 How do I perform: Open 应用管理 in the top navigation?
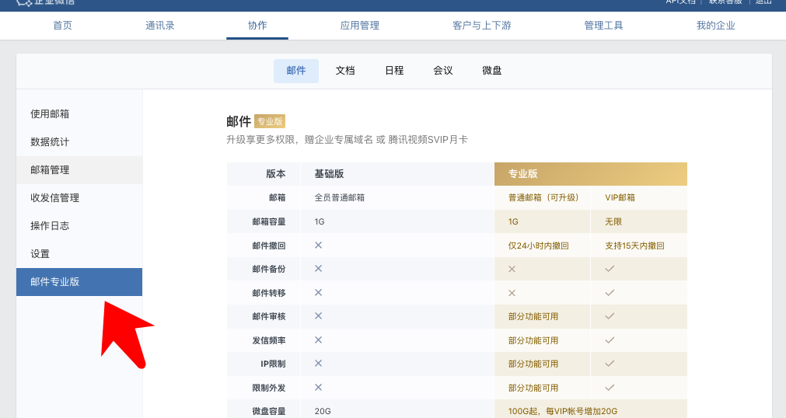pos(360,26)
